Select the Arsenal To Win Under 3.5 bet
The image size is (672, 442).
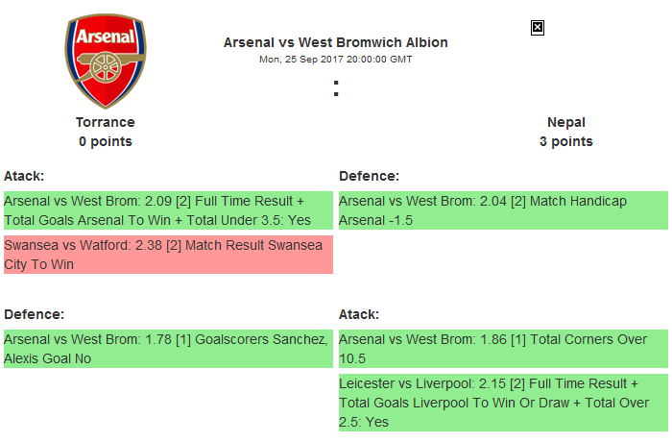pos(168,210)
